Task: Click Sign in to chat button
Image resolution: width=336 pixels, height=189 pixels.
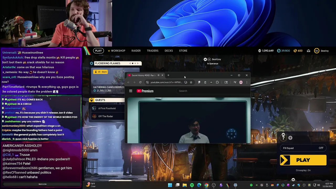Action: [x=42, y=184]
